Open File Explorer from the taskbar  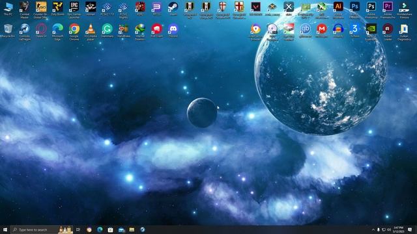pos(132,229)
